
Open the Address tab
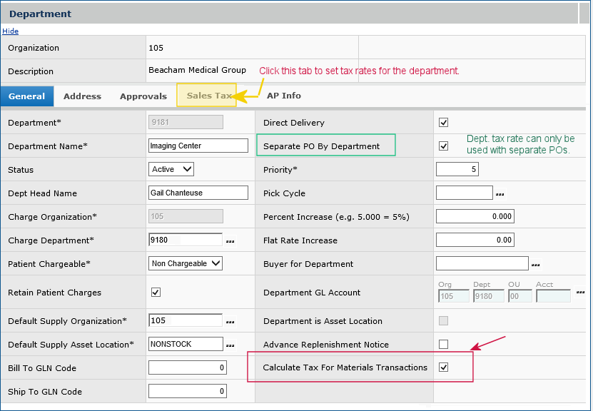[82, 96]
